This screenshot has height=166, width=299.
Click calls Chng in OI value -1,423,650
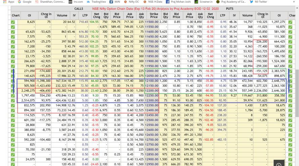point(44,86)
